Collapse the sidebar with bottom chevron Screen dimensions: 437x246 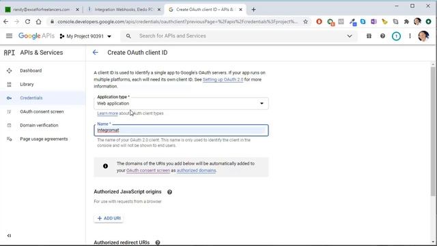coord(9,236)
